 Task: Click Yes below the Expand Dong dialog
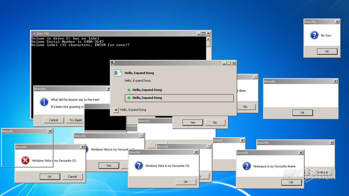point(193,122)
